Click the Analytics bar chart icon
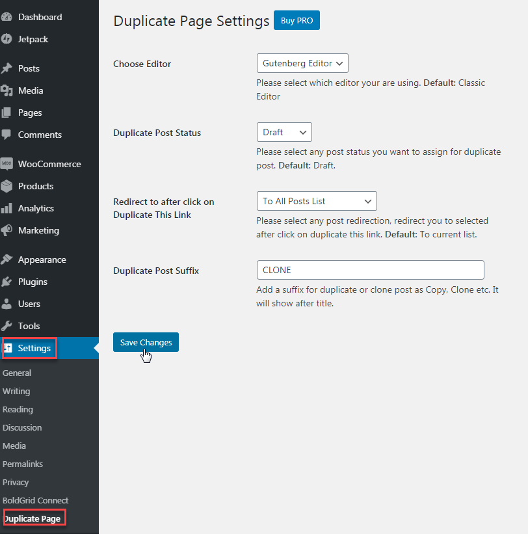 tap(7, 208)
